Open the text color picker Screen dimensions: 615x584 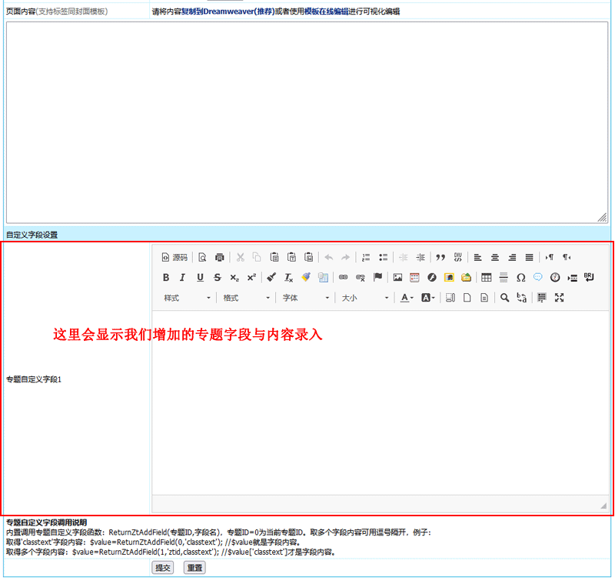point(407,298)
